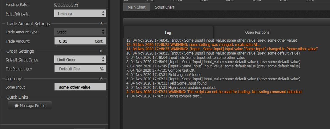
Task: Select log entry 10 prev some default value
Action: click(213, 53)
